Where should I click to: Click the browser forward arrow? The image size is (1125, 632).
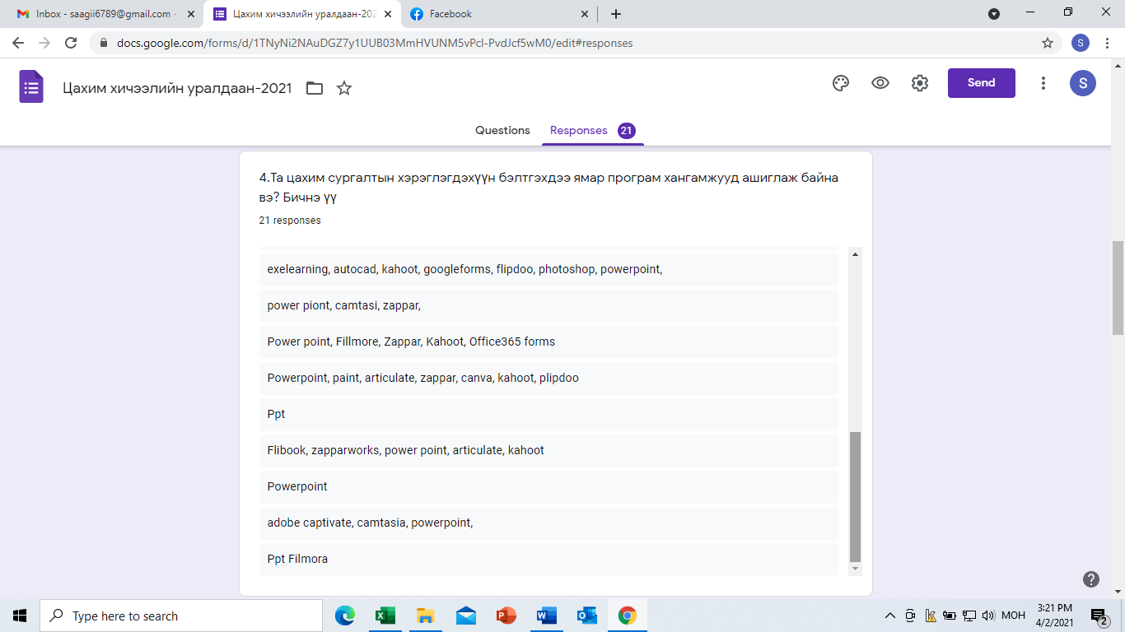click(x=44, y=43)
